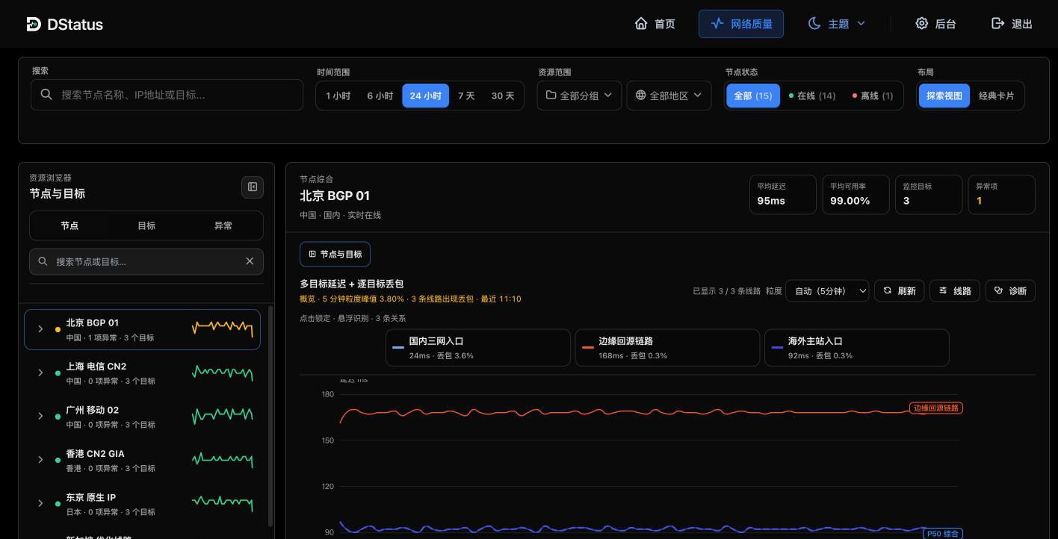Open the 网络质量 page
1058x539 pixels.
coord(741,24)
